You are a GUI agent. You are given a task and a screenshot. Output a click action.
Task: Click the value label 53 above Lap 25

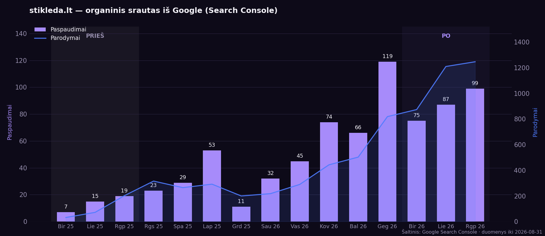click(212, 145)
